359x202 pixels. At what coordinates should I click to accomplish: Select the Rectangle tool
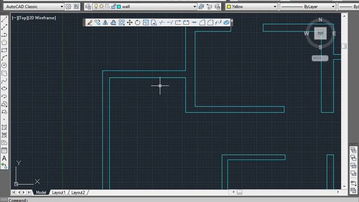tap(4, 50)
